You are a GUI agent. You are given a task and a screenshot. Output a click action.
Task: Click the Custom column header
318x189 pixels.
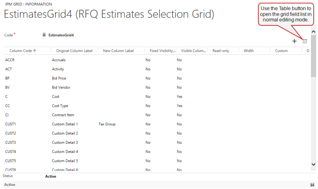pos(281,51)
